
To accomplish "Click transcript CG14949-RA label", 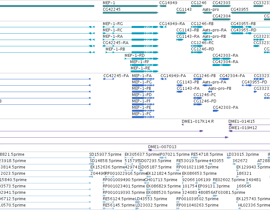I will coord(172,24).
